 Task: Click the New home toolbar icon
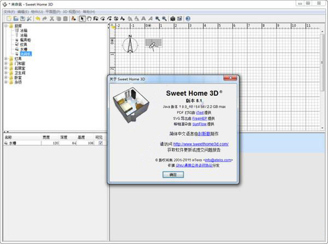9,19
